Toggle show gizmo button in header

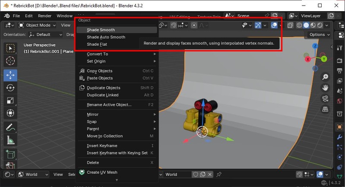[258, 25]
